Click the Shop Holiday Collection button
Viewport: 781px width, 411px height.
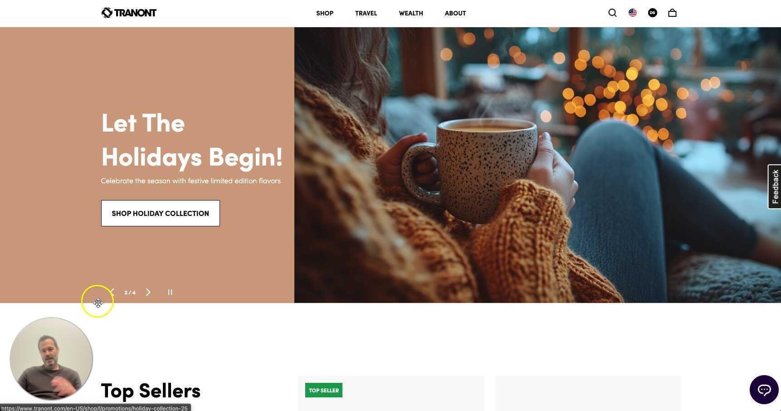coord(161,213)
